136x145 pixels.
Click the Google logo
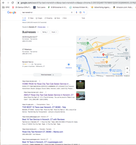[12, 12]
